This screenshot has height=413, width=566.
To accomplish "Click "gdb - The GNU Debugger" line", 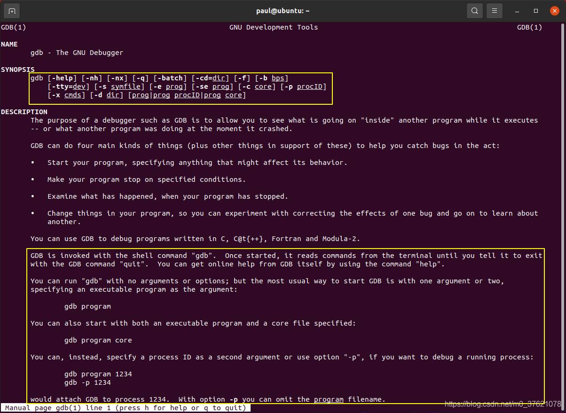I will 77,53.
